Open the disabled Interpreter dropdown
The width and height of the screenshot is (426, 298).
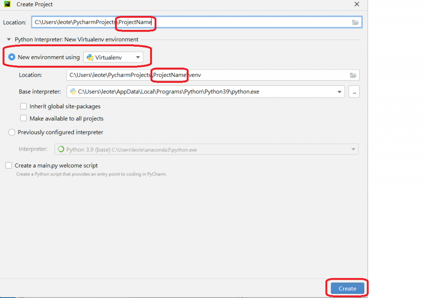[206, 149]
